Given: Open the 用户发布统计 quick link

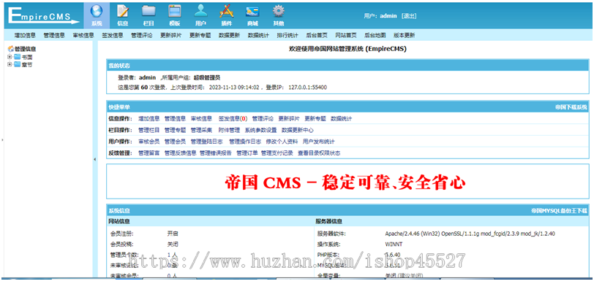Looking at the screenshot, I should pos(319,142).
